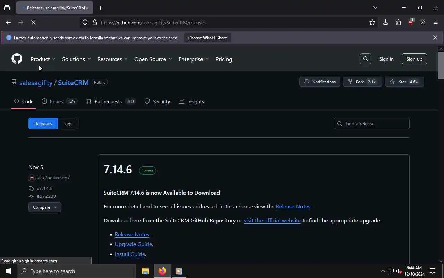444x278 pixels.
Task: Click the uBlock Origin extension icon
Action: click(x=411, y=22)
